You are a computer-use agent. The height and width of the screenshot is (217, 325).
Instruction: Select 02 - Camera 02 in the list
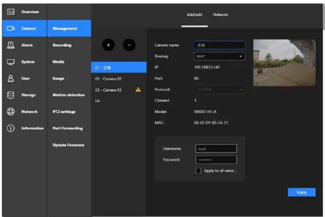119,79
